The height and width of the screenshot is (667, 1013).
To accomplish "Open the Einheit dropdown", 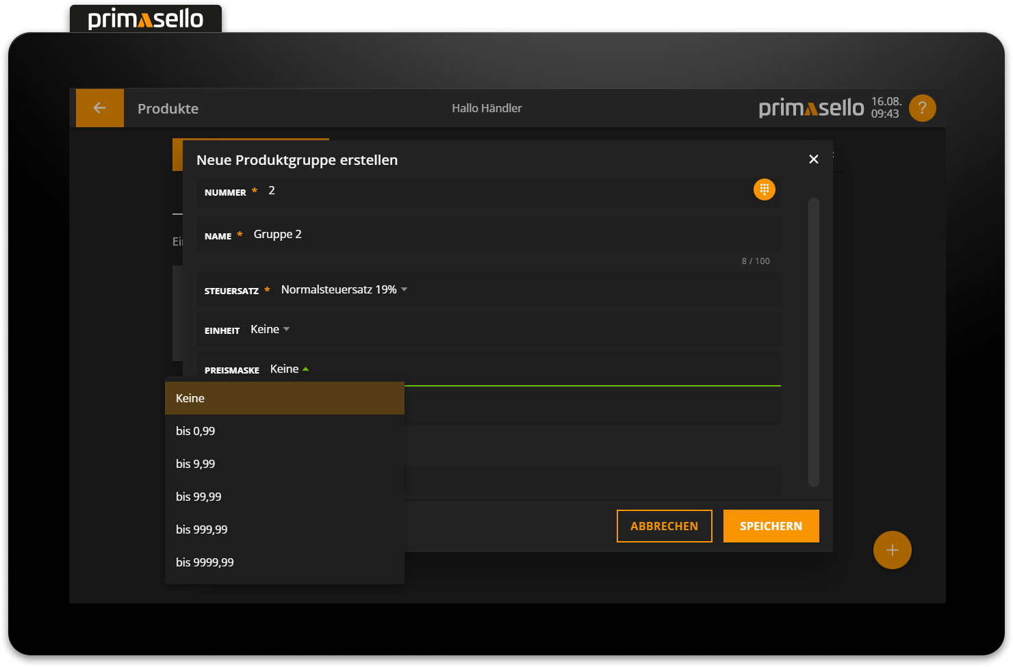I will click(270, 330).
